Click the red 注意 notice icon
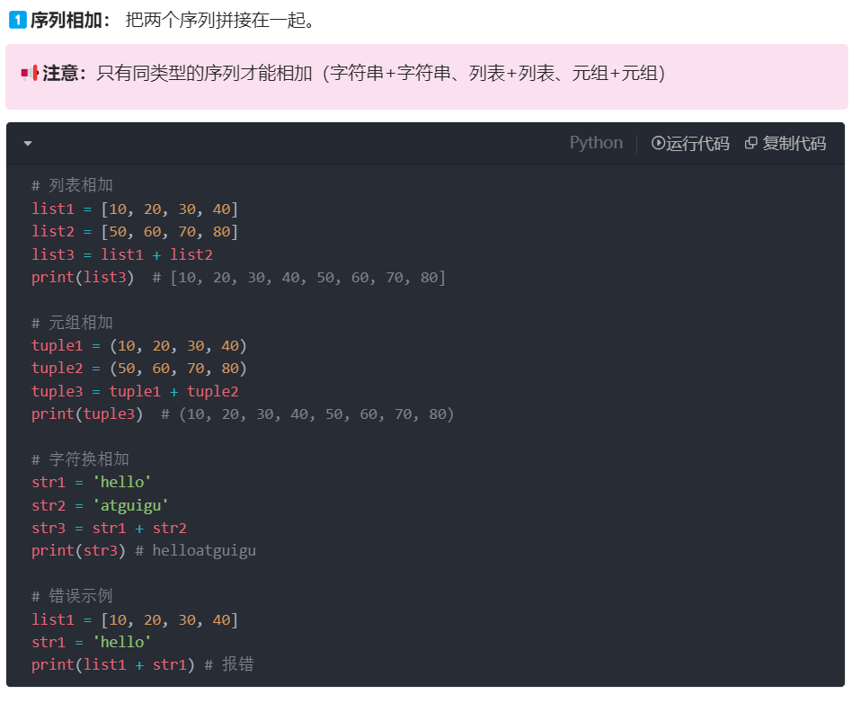 30,73
